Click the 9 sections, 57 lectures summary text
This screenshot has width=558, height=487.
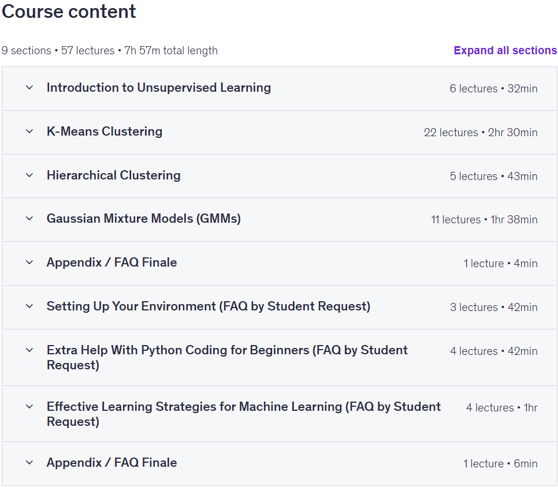point(110,50)
